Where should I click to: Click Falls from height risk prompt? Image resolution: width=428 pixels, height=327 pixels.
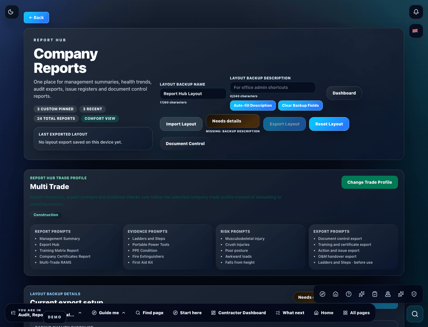tap(240, 262)
